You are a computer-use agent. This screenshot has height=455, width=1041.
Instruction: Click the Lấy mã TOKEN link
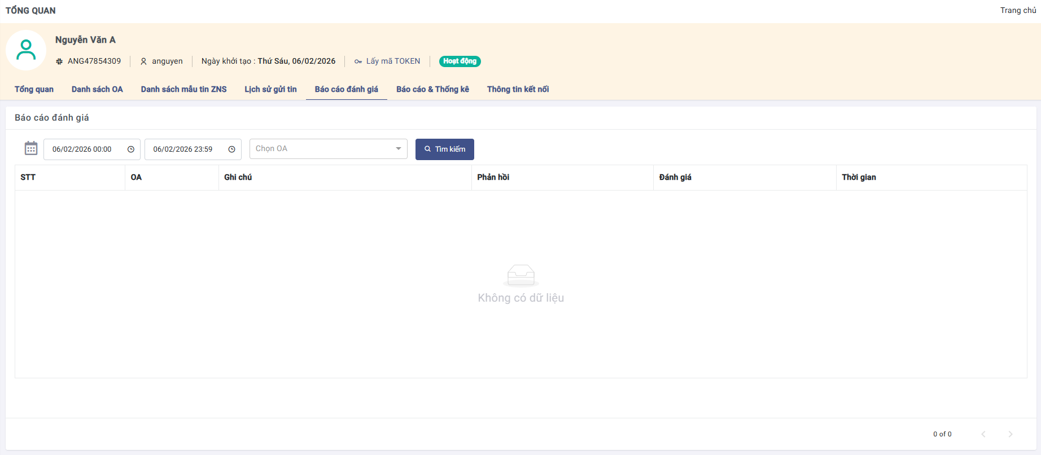(x=393, y=61)
